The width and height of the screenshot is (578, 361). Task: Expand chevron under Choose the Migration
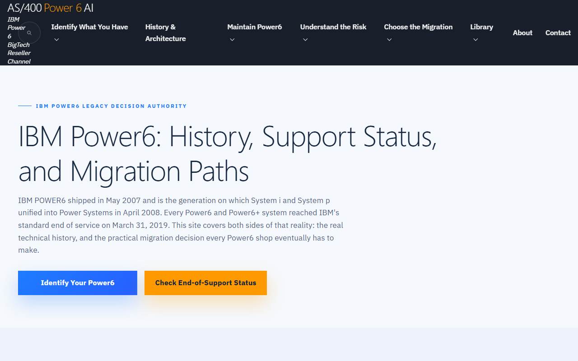click(389, 40)
